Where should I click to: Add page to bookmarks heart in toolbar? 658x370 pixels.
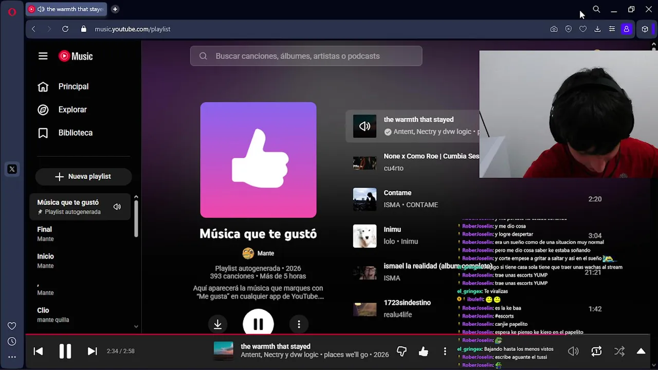coord(583,29)
